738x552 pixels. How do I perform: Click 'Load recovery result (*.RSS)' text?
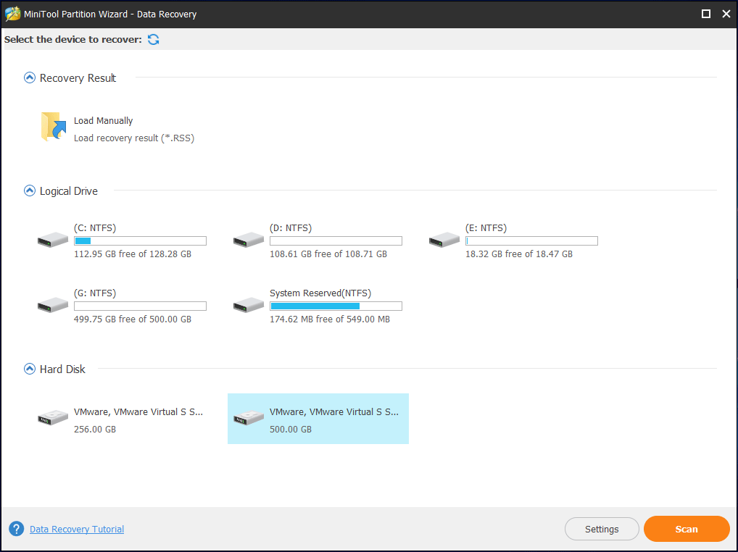[x=134, y=138]
